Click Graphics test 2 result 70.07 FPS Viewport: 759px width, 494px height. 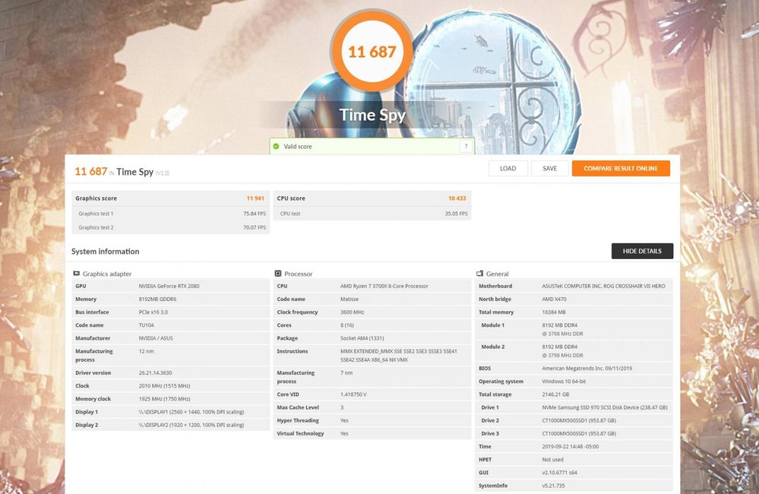pyautogui.click(x=255, y=228)
